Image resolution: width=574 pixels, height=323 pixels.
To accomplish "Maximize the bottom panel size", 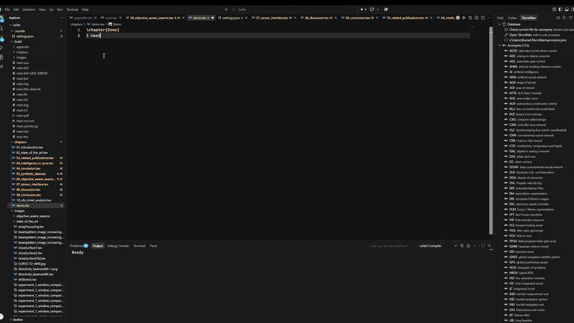I will tap(483, 246).
